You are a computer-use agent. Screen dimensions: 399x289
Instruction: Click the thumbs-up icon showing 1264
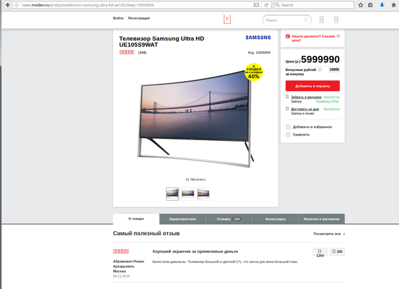pos(320,252)
